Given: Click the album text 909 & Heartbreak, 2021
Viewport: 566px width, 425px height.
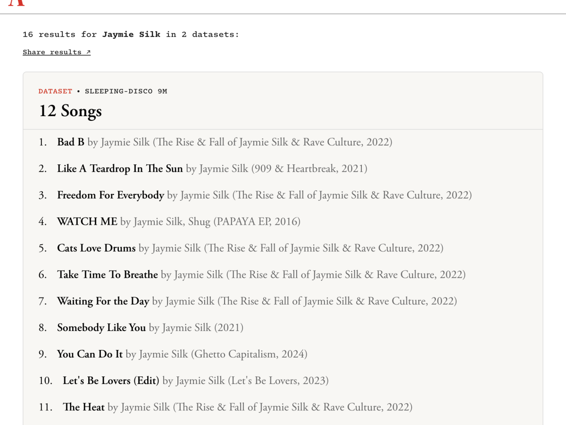Looking at the screenshot, I should [x=309, y=169].
